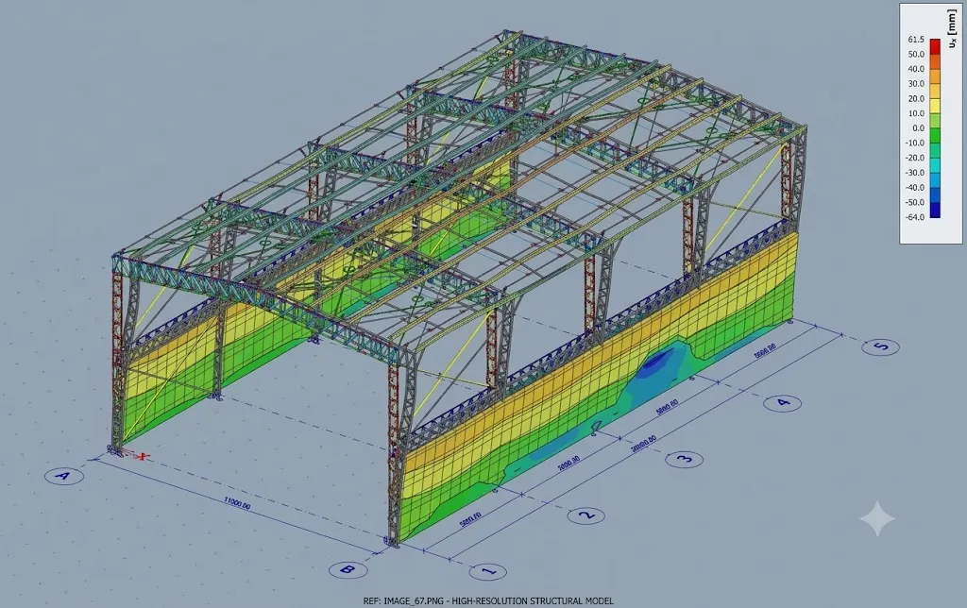Click the REF: IMAGE_67.PNG caption text
Viewport: 967px width, 608px height.
(x=488, y=600)
